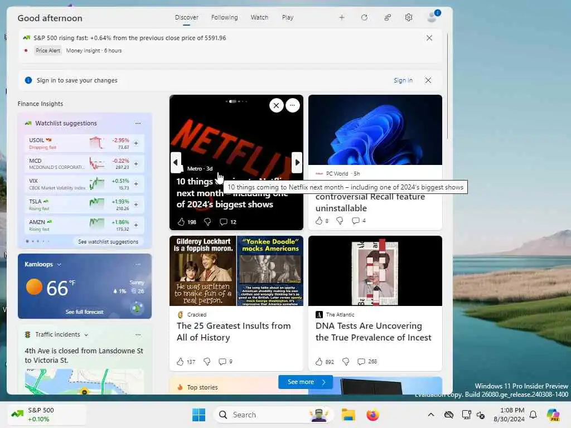Like The Atlantic DNA article
The image size is (571, 428).
[319, 361]
